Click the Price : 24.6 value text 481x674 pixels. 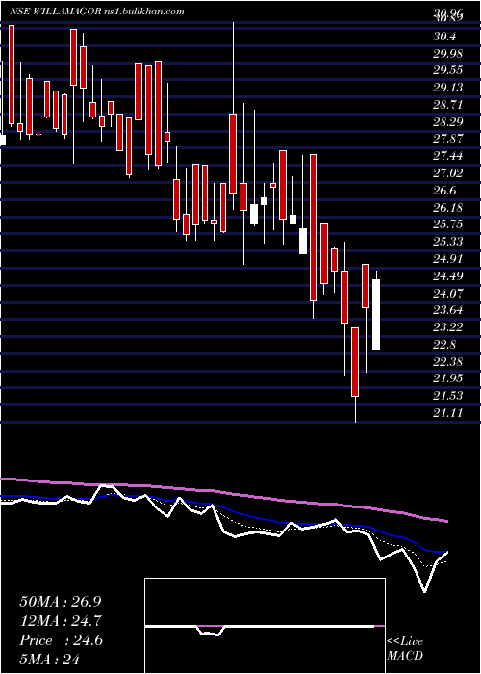point(61,640)
